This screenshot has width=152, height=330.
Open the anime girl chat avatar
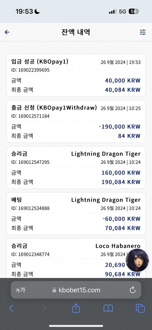pyautogui.click(x=137, y=260)
